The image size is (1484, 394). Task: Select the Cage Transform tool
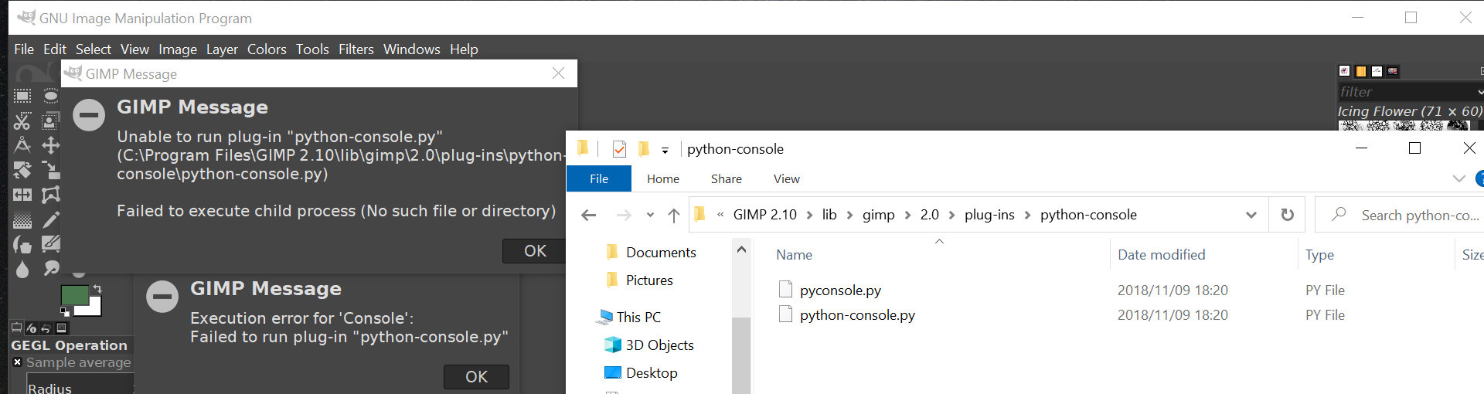50,195
